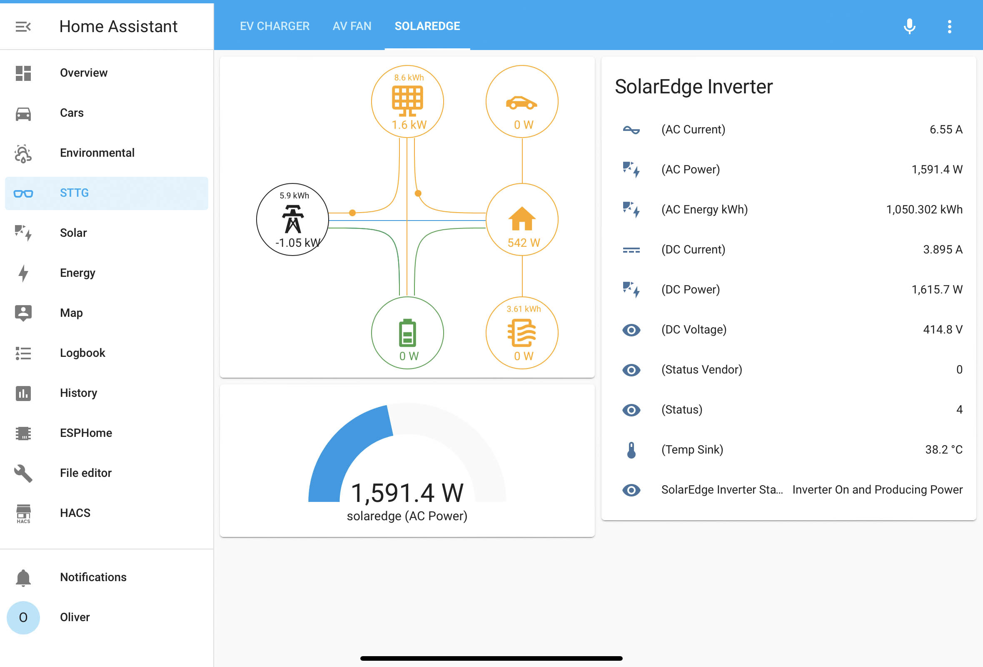Viewport: 983px width, 667px height.
Task: Collapse the sidebar with the menu icon
Action: click(23, 27)
